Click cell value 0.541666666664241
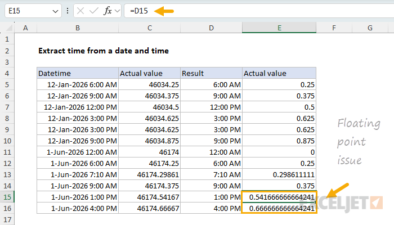Screen dimensions: 394x225 [279, 197]
